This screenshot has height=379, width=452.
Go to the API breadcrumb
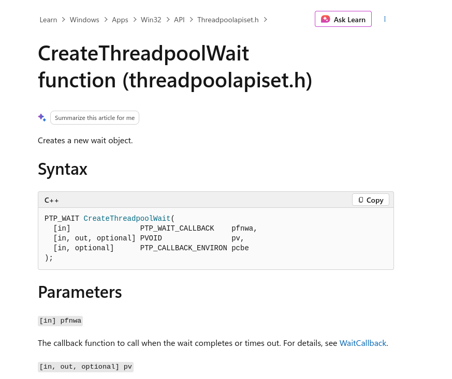(x=179, y=20)
